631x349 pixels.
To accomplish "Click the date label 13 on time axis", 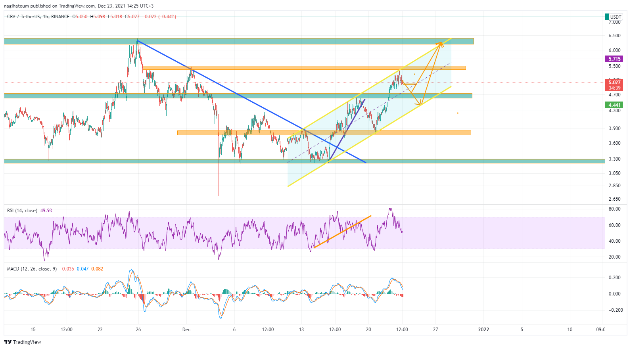I will [301, 330].
